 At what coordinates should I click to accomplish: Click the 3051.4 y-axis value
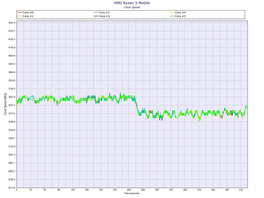pos(12,155)
